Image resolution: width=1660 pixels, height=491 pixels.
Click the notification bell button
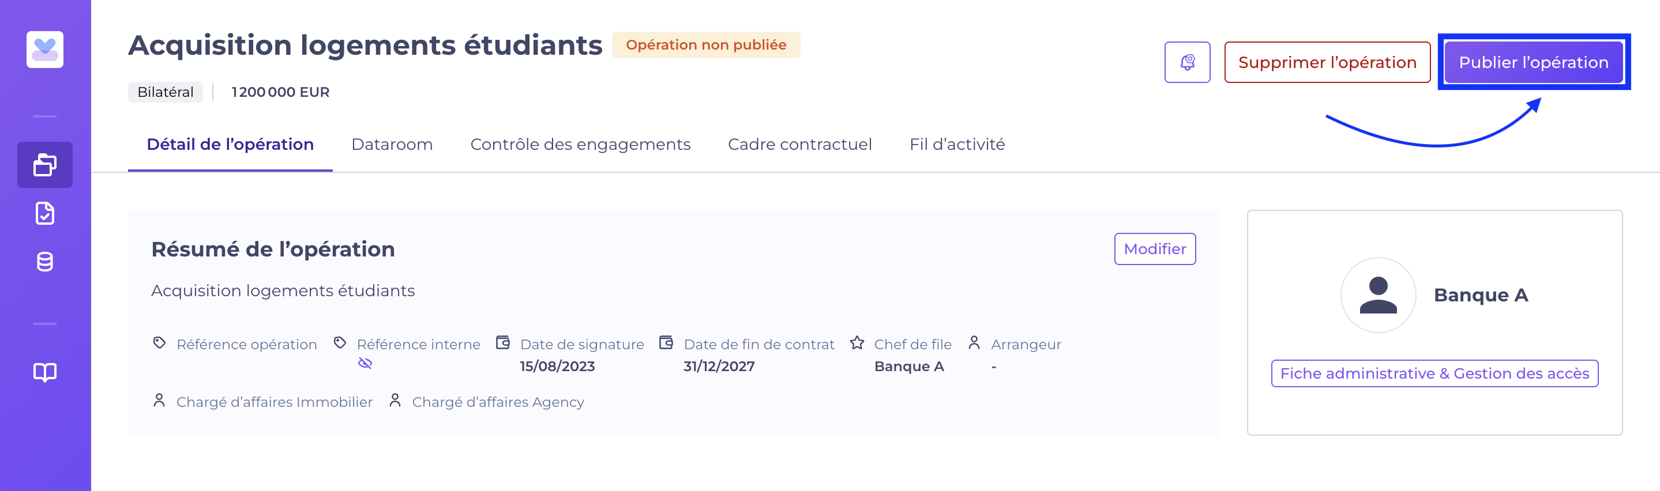click(x=1187, y=62)
